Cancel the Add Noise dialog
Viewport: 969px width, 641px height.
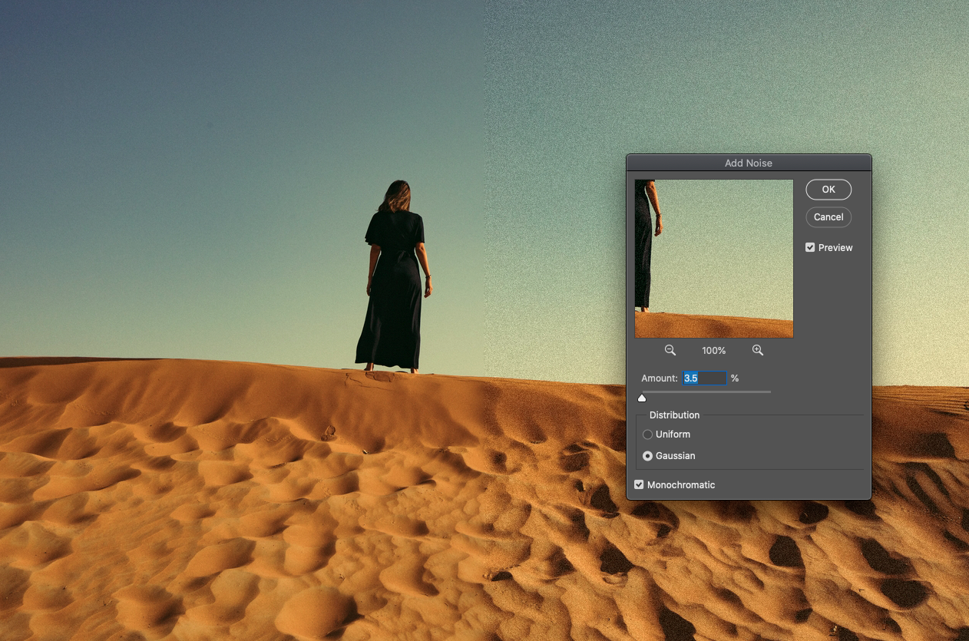coord(828,217)
